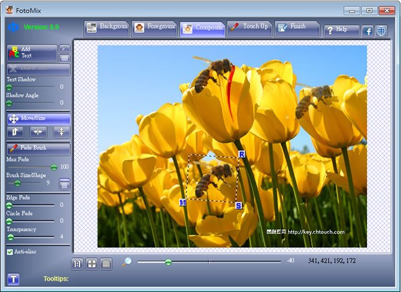Select the Fade Brush button

click(38, 148)
